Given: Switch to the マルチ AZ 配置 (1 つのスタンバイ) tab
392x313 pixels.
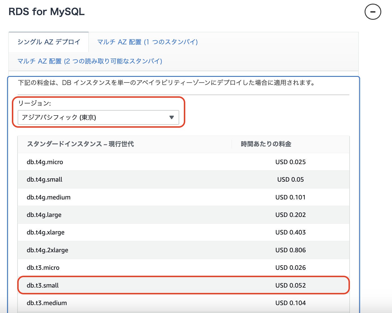Looking at the screenshot, I should tap(147, 42).
